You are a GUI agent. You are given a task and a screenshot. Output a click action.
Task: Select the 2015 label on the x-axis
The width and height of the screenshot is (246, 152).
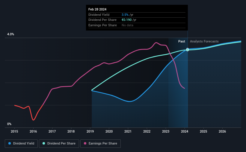tap(14, 131)
